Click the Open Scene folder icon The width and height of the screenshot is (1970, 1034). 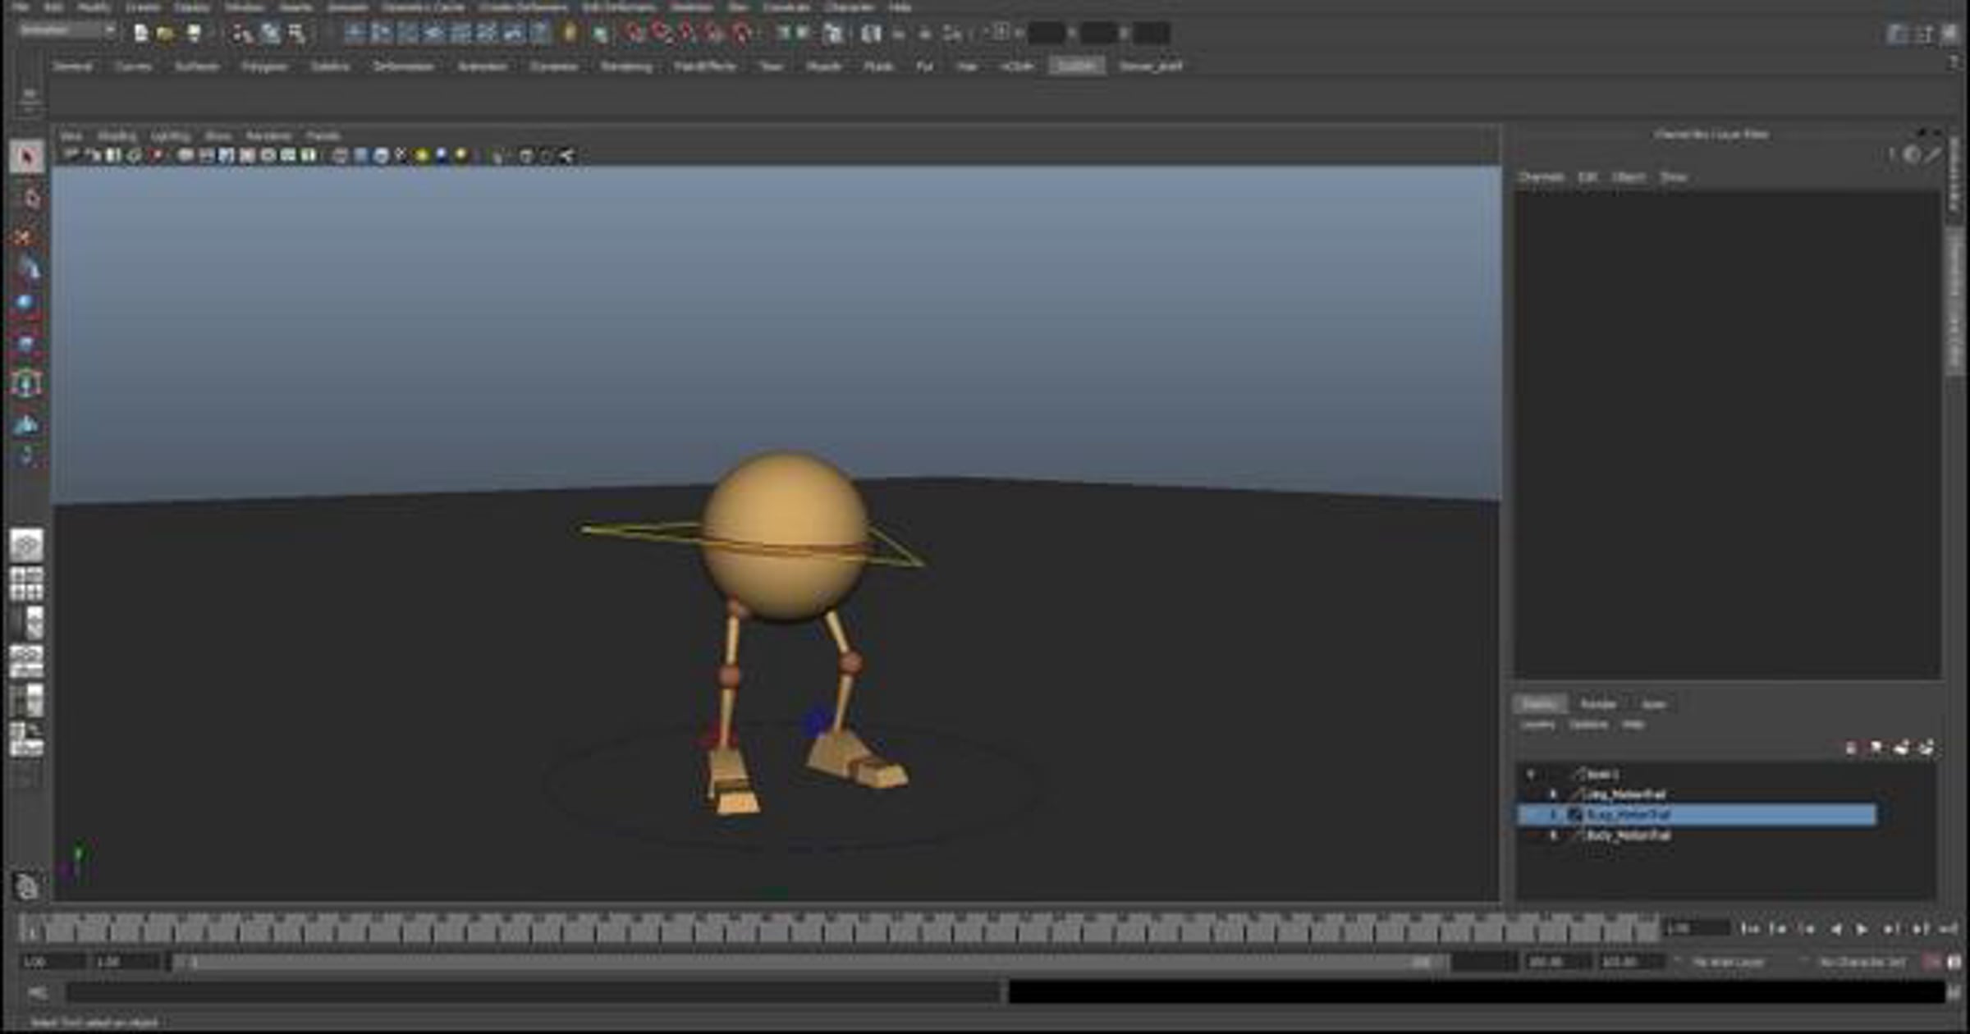coord(165,34)
